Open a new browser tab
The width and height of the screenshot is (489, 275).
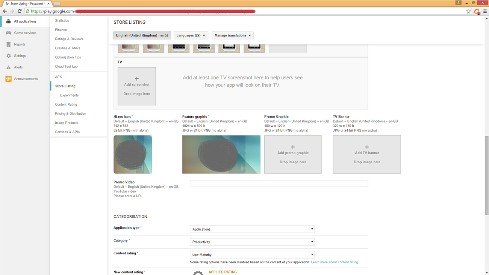pos(57,4)
